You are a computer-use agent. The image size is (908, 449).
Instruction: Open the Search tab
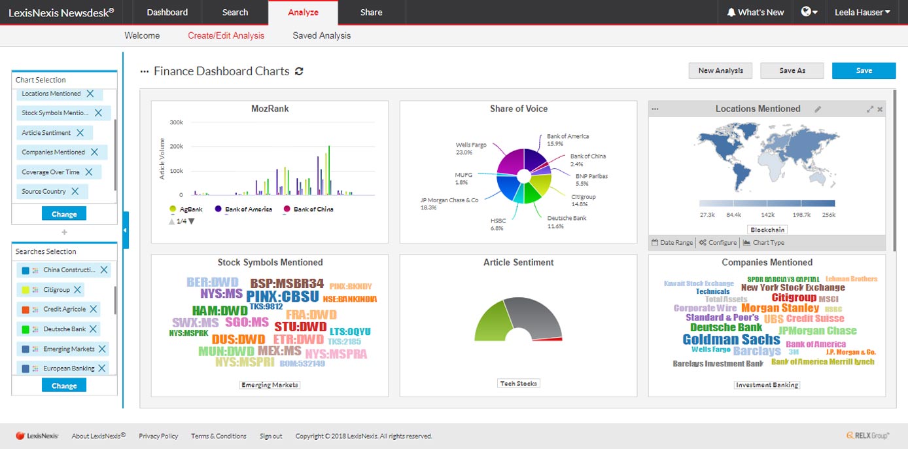235,12
